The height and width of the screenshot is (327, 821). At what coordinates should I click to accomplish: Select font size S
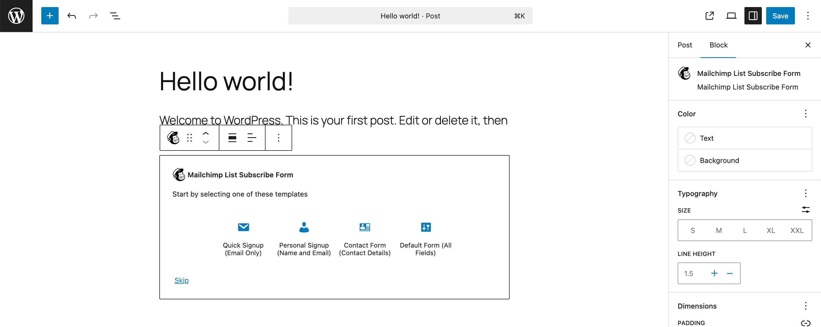(x=693, y=230)
